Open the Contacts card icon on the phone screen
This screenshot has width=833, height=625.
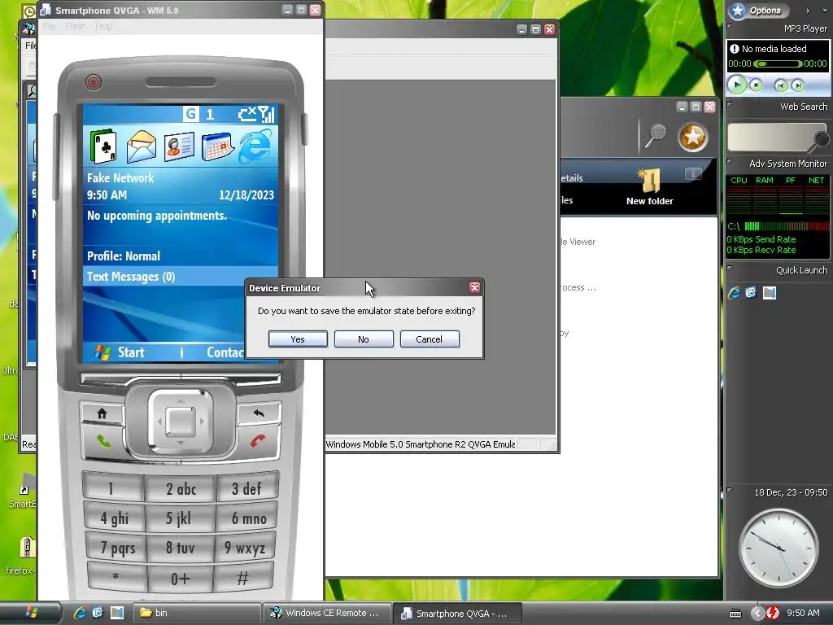pos(178,146)
